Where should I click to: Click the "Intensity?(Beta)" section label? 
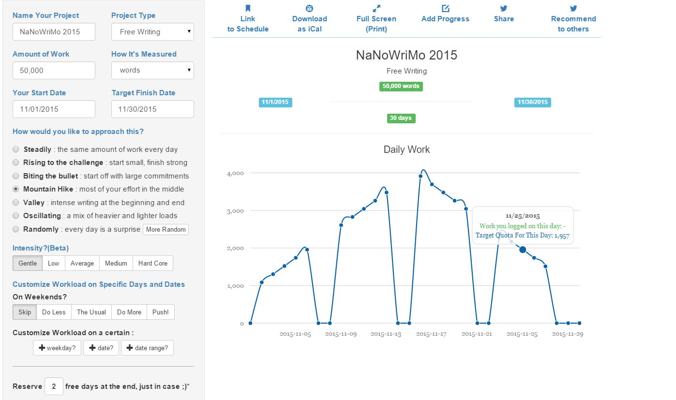click(41, 248)
